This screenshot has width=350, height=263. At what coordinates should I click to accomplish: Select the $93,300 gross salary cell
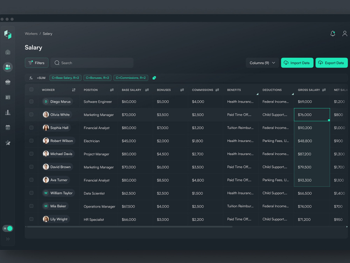312,180
